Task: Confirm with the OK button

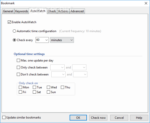Action: coord(78,118)
